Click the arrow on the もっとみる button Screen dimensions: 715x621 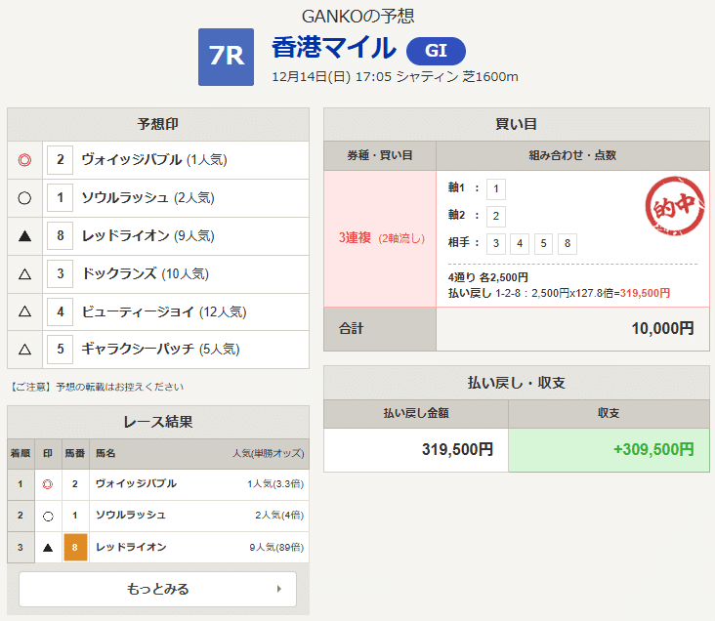coord(279,589)
